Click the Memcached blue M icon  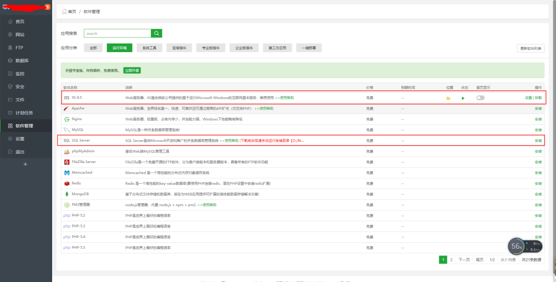coord(66,173)
